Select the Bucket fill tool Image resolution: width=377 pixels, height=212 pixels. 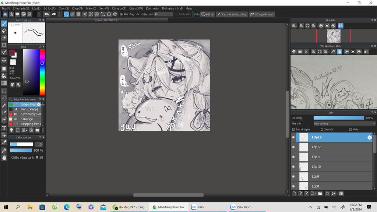click(x=4, y=76)
